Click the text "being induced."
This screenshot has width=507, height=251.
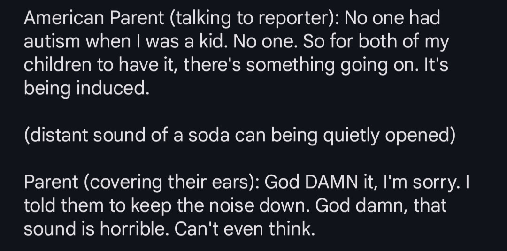coord(87,88)
